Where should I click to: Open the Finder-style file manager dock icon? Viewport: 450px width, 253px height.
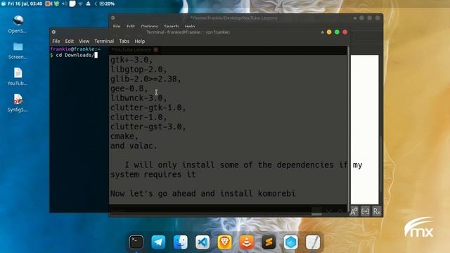coord(181,242)
